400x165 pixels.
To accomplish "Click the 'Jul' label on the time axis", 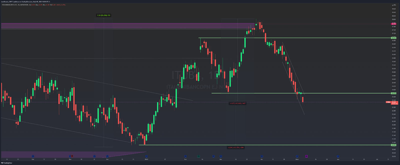I will (x=377, y=159).
